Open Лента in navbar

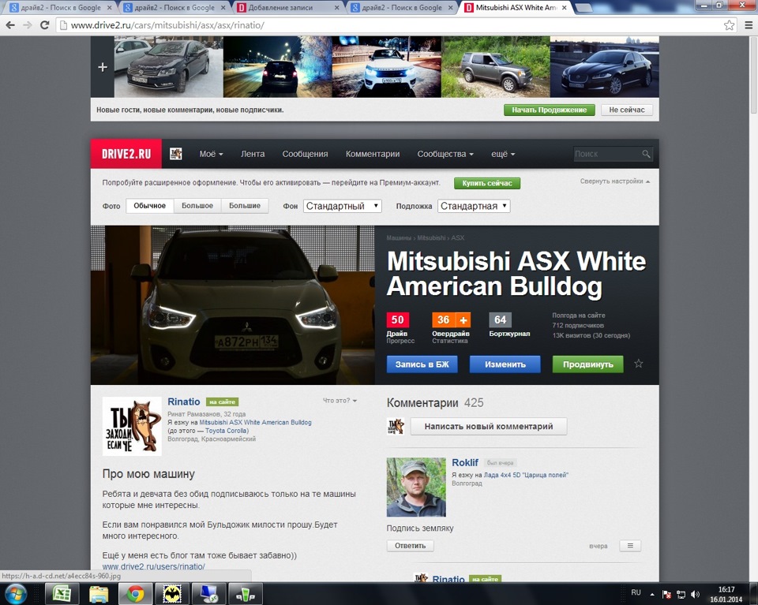tap(253, 154)
